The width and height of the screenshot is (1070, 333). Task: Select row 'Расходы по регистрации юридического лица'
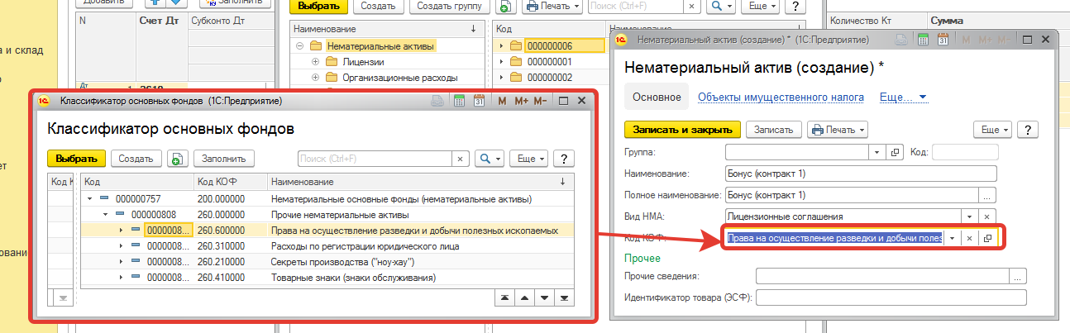coord(328,246)
